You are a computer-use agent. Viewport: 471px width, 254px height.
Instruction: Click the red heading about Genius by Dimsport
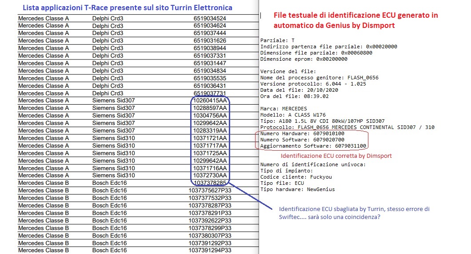(355, 20)
